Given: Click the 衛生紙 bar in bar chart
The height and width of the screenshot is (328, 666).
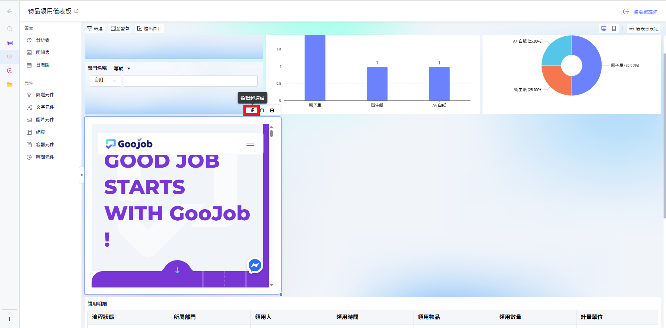Looking at the screenshot, I should tap(377, 84).
